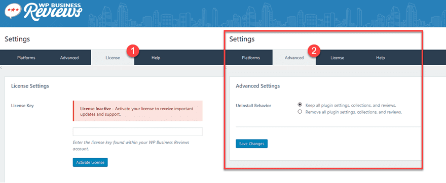This screenshot has width=446, height=183.
Task: Click the 'Enter the license key found' hint
Action: pyautogui.click(x=131, y=146)
